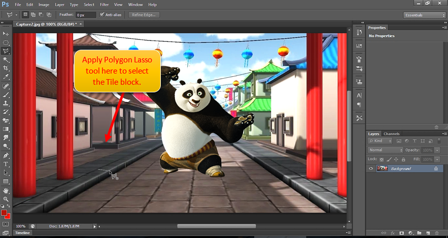This screenshot has height=238, width=448.
Task: Choose the New selection mode button
Action: (25, 15)
